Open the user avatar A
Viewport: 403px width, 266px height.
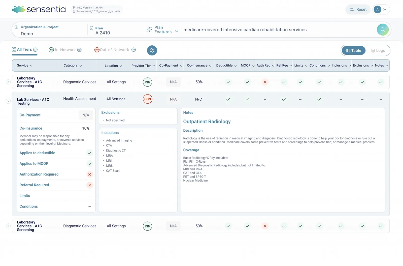tap(377, 10)
